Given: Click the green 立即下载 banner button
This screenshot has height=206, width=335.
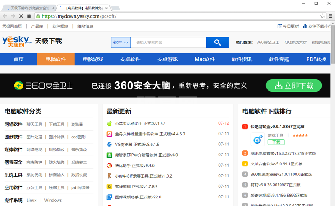Looking at the screenshot, I should pyautogui.click(x=294, y=86).
